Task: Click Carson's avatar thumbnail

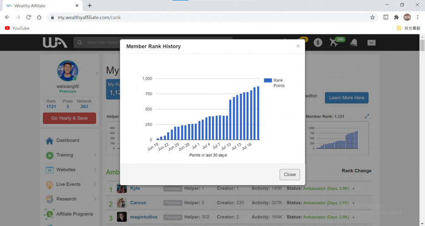Action: tap(122, 203)
